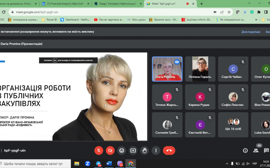The width and height of the screenshot is (270, 168).
Task: Expand the hidden bookmarks chevron
Action: [256, 20]
